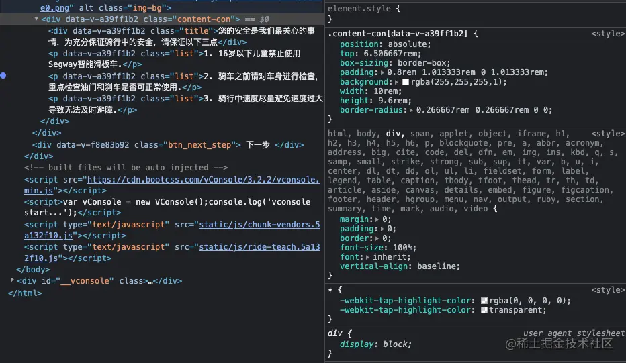Expand the background shorthand in .content-con rule
Screen dimensions: 626x363
coord(396,82)
